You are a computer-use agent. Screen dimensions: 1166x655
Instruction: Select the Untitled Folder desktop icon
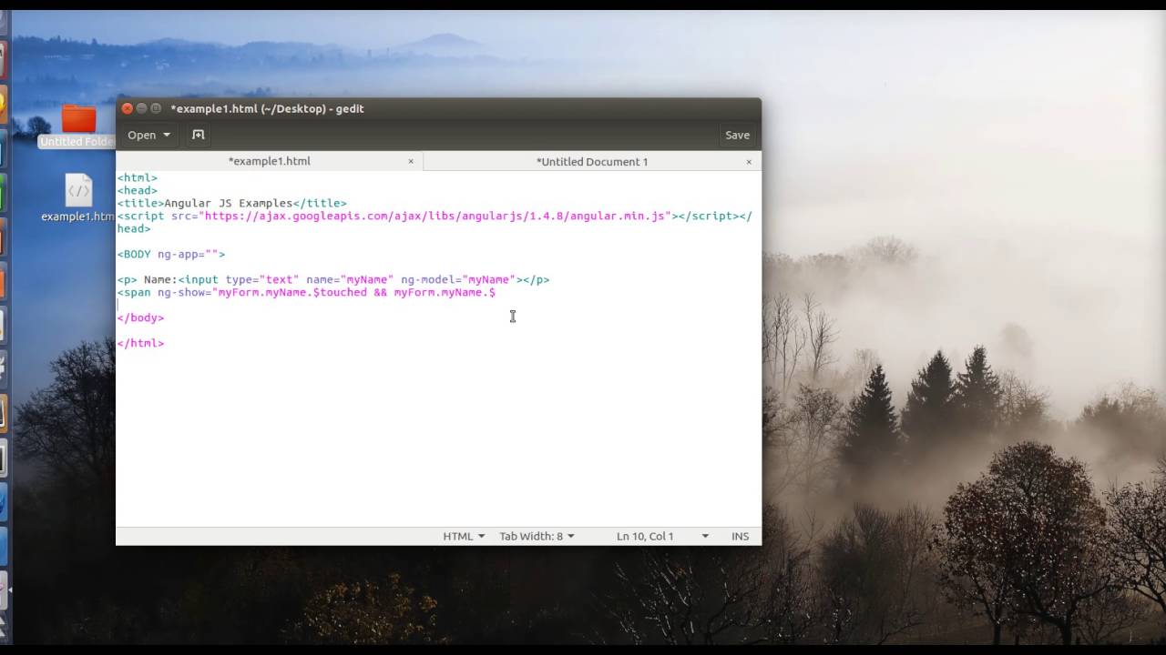pos(78,126)
